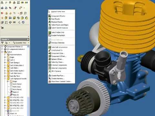Click the blue circle-slash icon in the toolbar

click(23, 22)
